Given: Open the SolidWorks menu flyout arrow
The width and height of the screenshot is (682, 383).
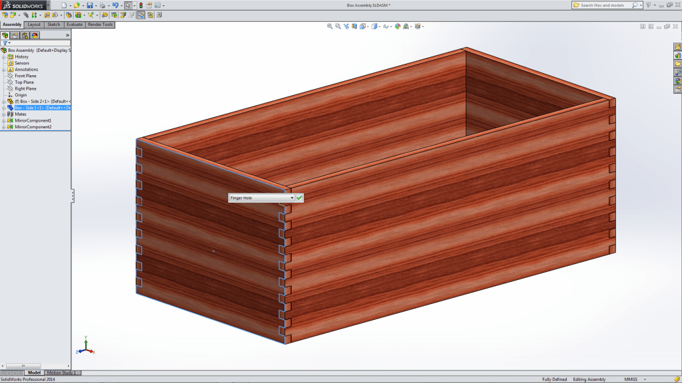Looking at the screenshot, I should 48,5.
